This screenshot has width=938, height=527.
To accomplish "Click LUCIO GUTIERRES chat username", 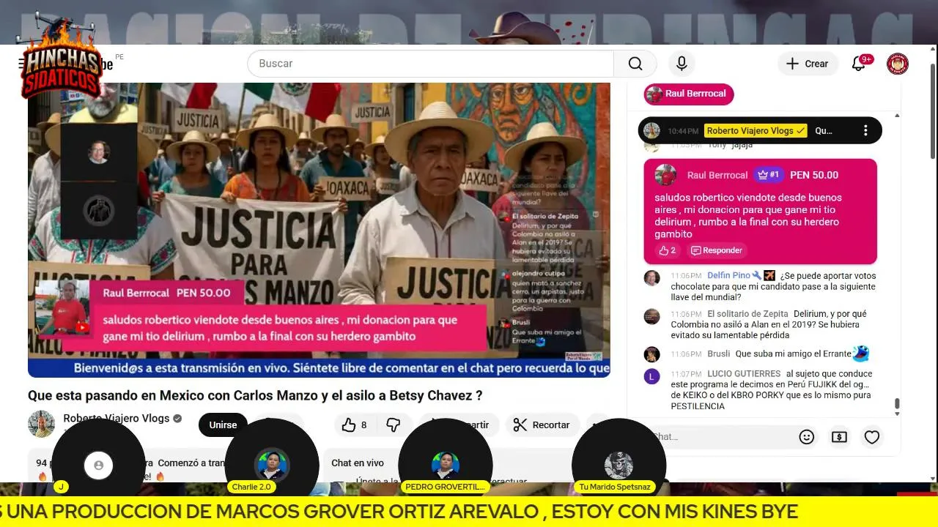I will (x=744, y=374).
